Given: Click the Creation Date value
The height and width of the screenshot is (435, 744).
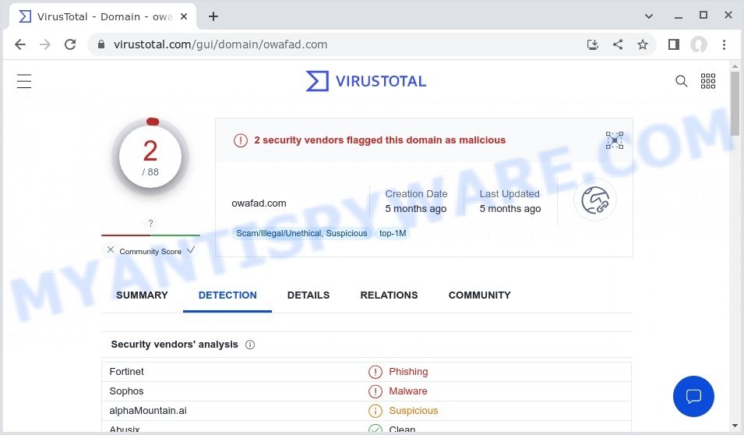Looking at the screenshot, I should coord(416,209).
